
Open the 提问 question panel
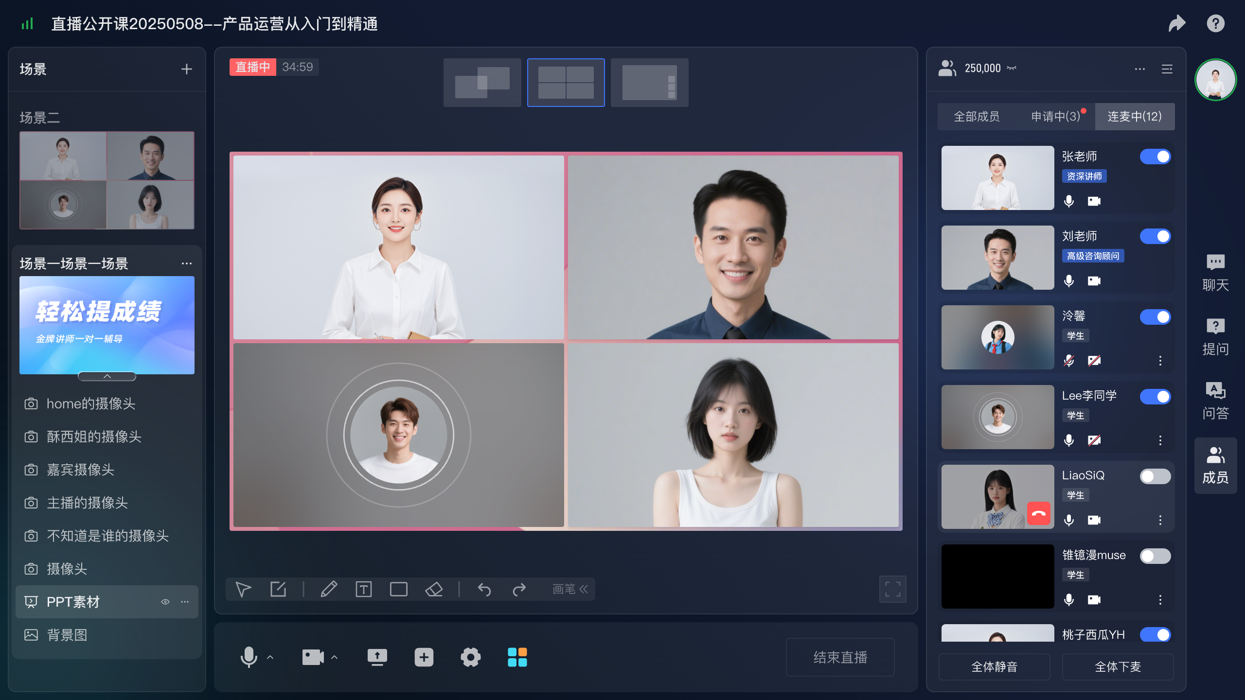pyautogui.click(x=1216, y=336)
